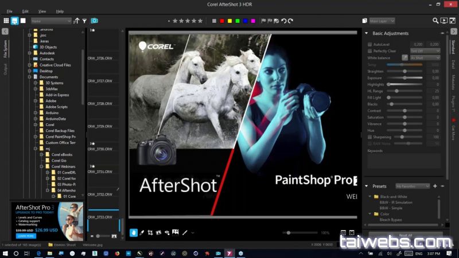Select the Crop tool
Image resolution: width=459 pixels, height=258 pixels.
[150, 233]
